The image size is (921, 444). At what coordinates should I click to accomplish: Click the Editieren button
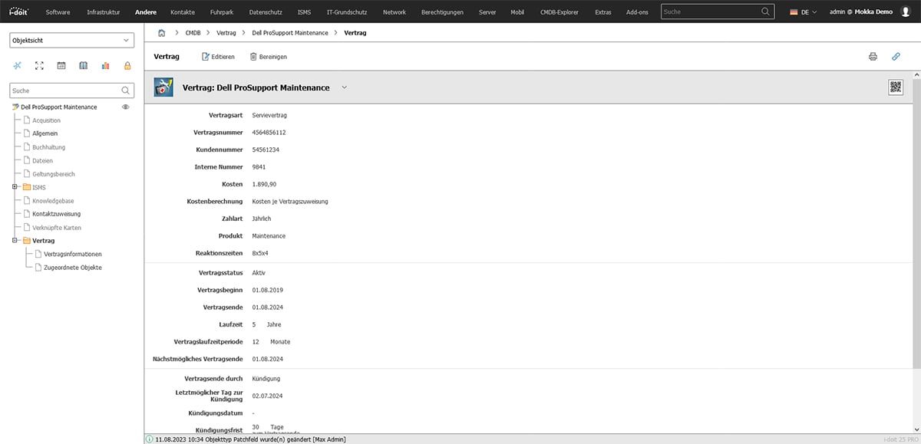tap(218, 57)
